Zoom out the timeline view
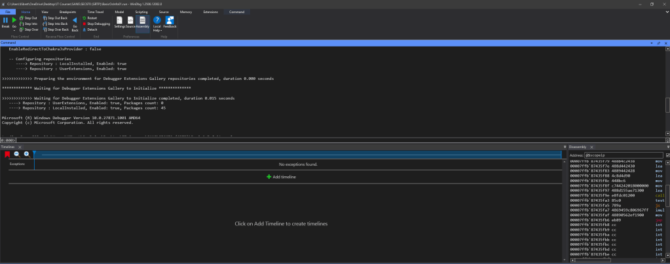 click(x=17, y=154)
